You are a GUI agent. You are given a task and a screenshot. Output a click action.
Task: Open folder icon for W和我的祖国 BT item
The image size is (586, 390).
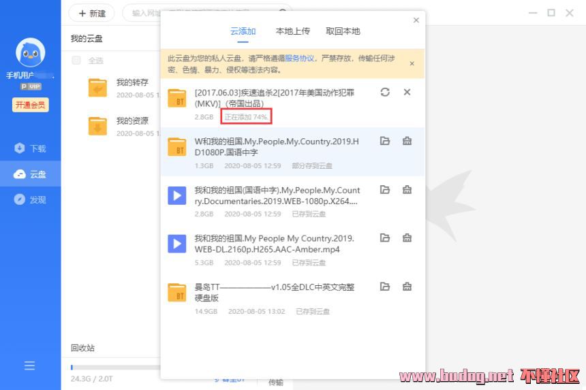click(x=385, y=142)
